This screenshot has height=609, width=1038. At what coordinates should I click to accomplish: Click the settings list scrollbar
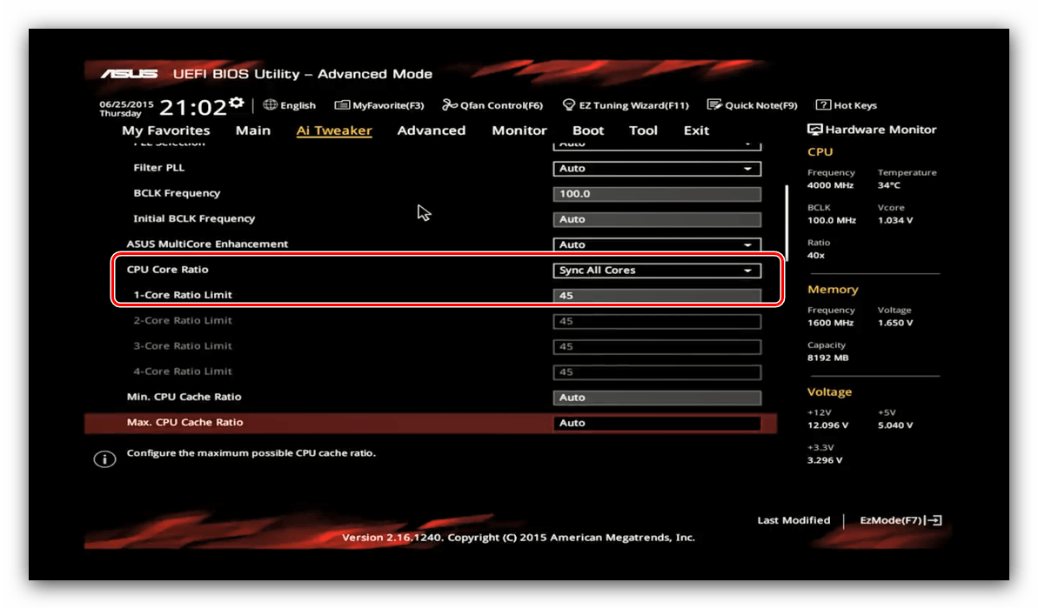point(787,223)
